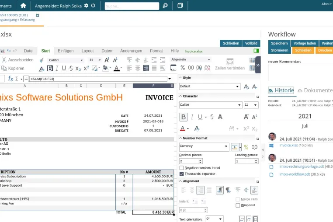Switch to the Layout tab
Screen dimensions: 333x222
click(87, 51)
